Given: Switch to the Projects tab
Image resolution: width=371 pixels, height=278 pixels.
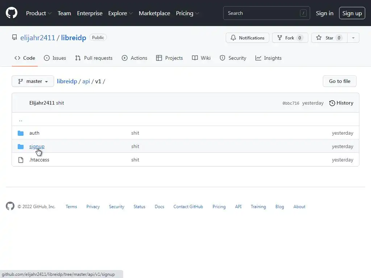Looking at the screenshot, I should point(170,58).
